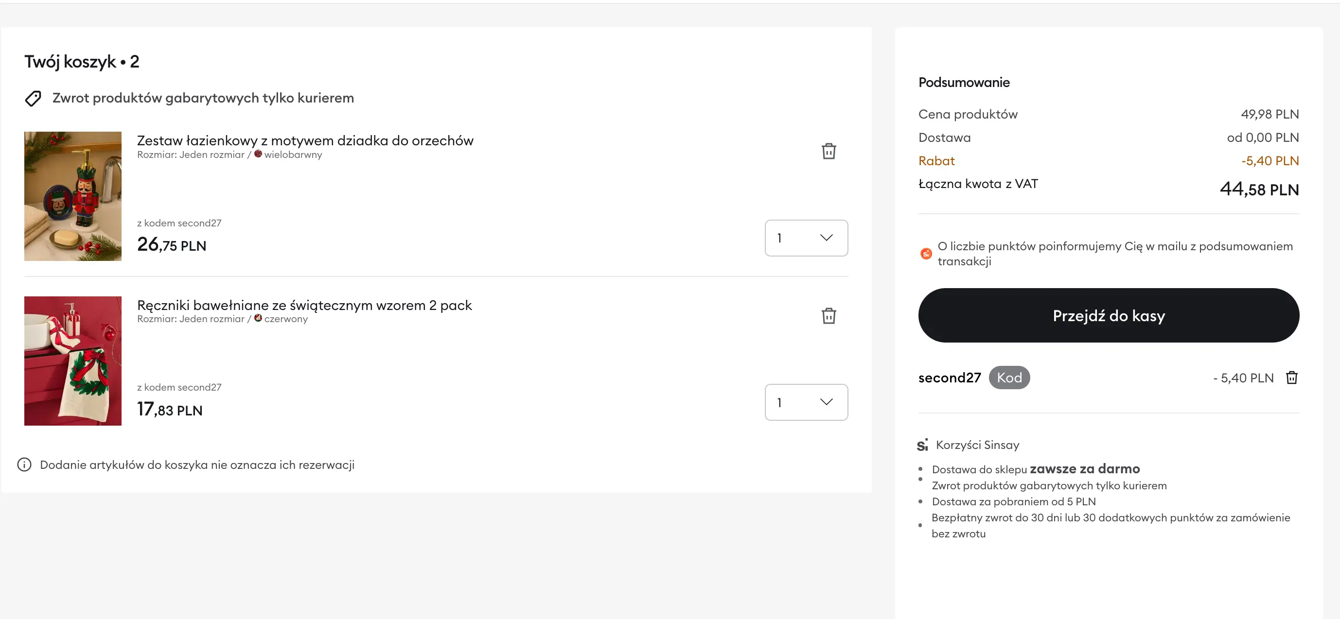Click the nutcracker bathroom set product photo
Viewport: 1340px width, 619px height.
pyautogui.click(x=73, y=196)
